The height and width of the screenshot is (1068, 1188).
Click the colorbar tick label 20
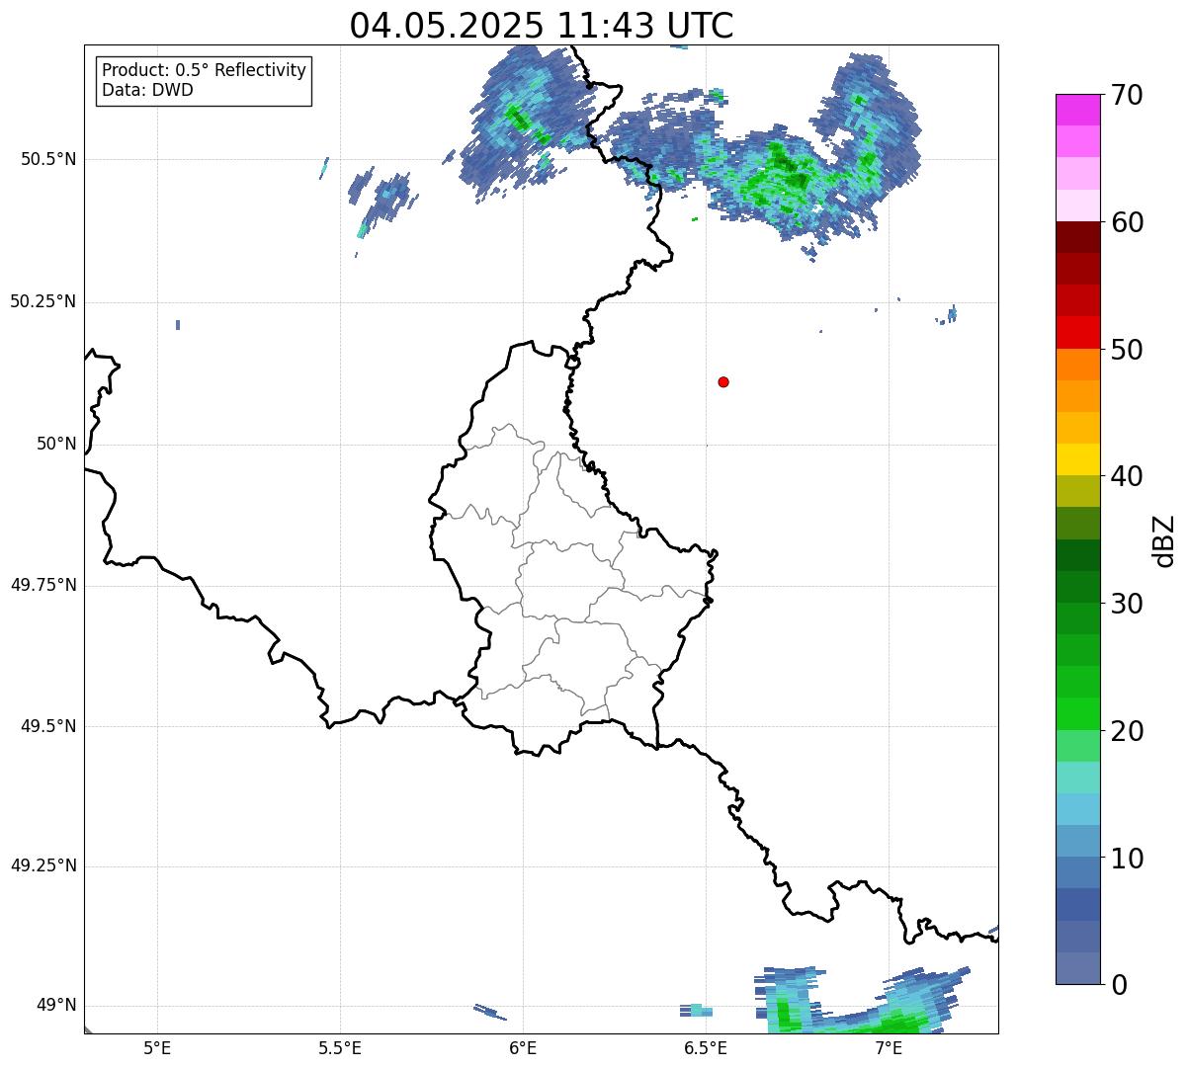tap(1127, 732)
